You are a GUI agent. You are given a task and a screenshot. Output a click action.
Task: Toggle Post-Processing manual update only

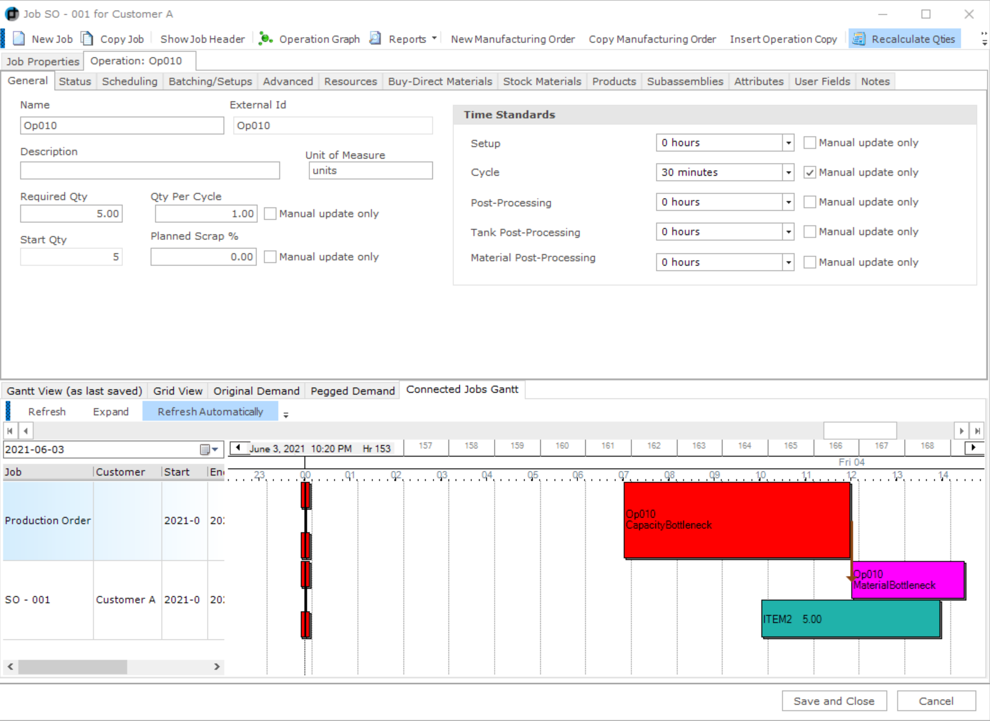(x=810, y=202)
